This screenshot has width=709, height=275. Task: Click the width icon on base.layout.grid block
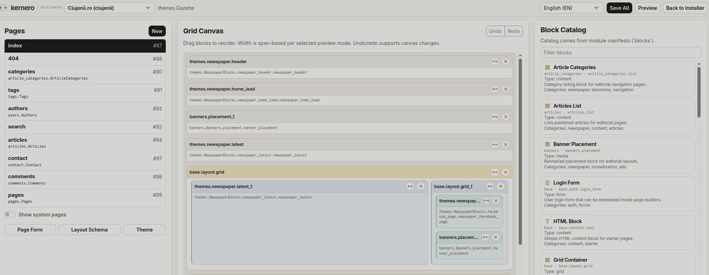495,172
